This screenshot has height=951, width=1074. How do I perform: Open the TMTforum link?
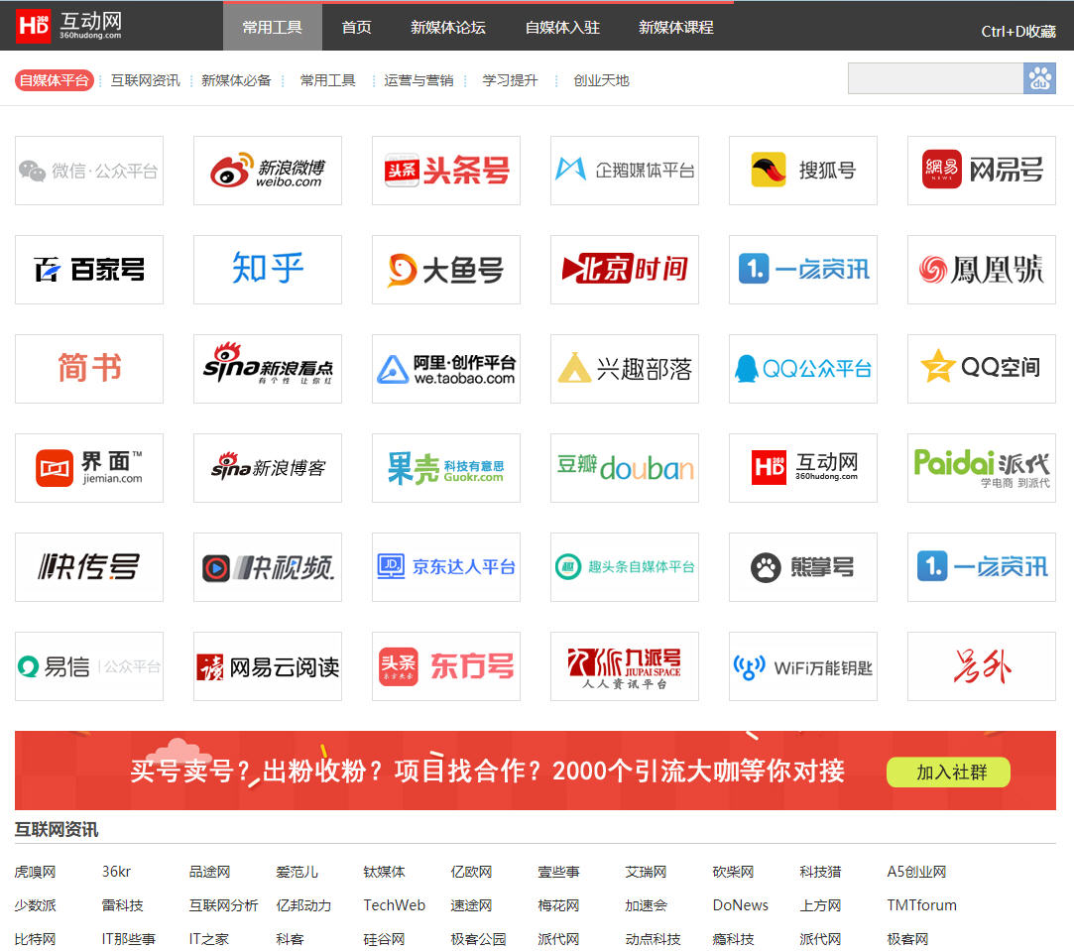pyautogui.click(x=922, y=905)
